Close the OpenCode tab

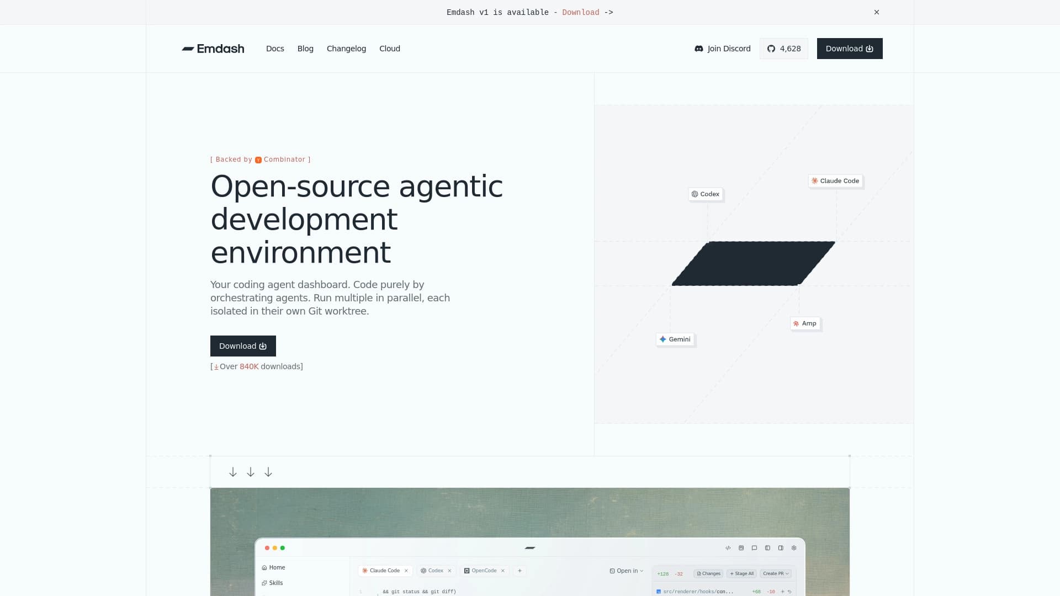pyautogui.click(x=503, y=571)
